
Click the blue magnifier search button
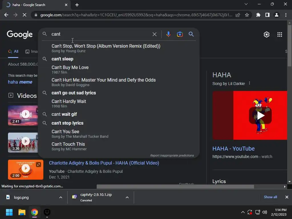(191, 34)
